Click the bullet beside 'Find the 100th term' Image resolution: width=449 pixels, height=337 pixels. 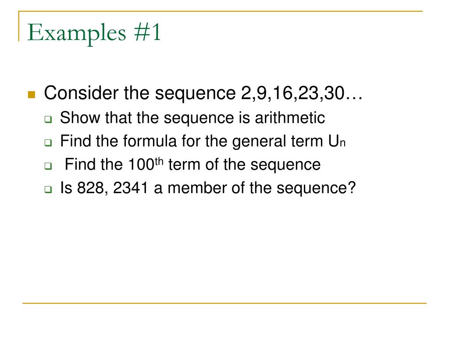point(48,166)
